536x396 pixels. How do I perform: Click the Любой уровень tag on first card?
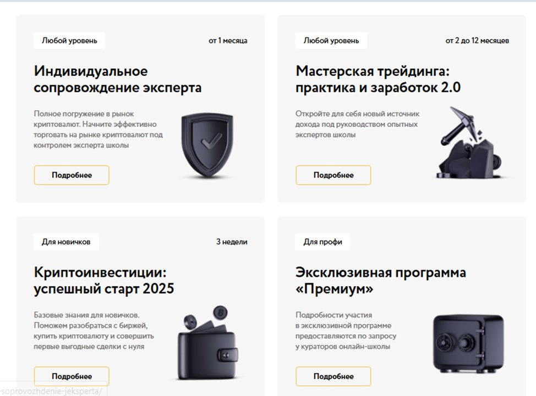pos(69,41)
